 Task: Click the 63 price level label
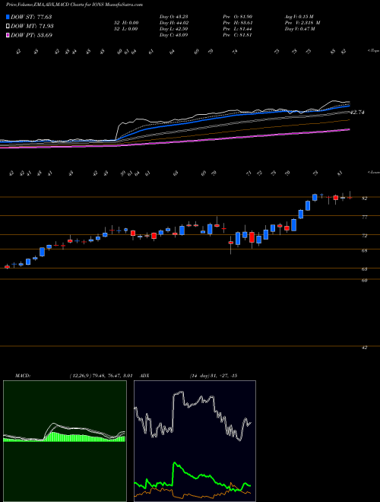tap(364, 269)
